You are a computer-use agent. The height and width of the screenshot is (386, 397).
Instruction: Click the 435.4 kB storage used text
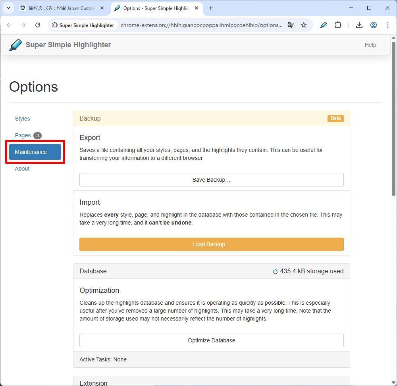pyautogui.click(x=312, y=271)
